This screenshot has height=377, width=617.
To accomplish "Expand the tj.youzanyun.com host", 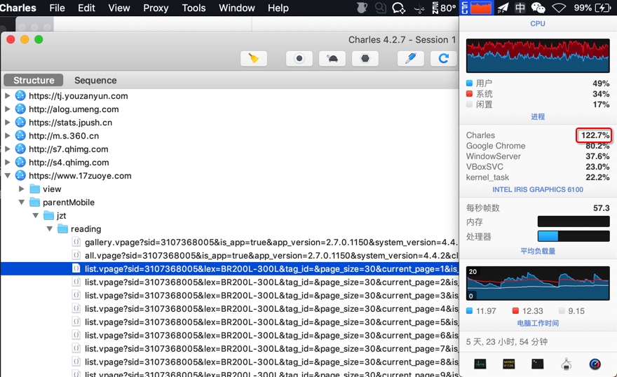I will tap(7, 95).
